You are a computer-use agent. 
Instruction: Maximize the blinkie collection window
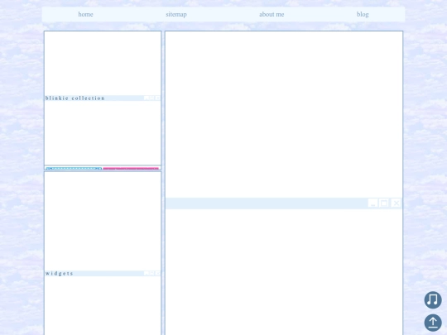coord(152,98)
